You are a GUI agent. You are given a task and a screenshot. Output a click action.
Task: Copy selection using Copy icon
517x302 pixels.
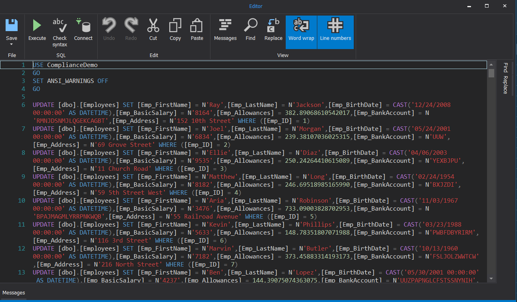[x=175, y=26]
